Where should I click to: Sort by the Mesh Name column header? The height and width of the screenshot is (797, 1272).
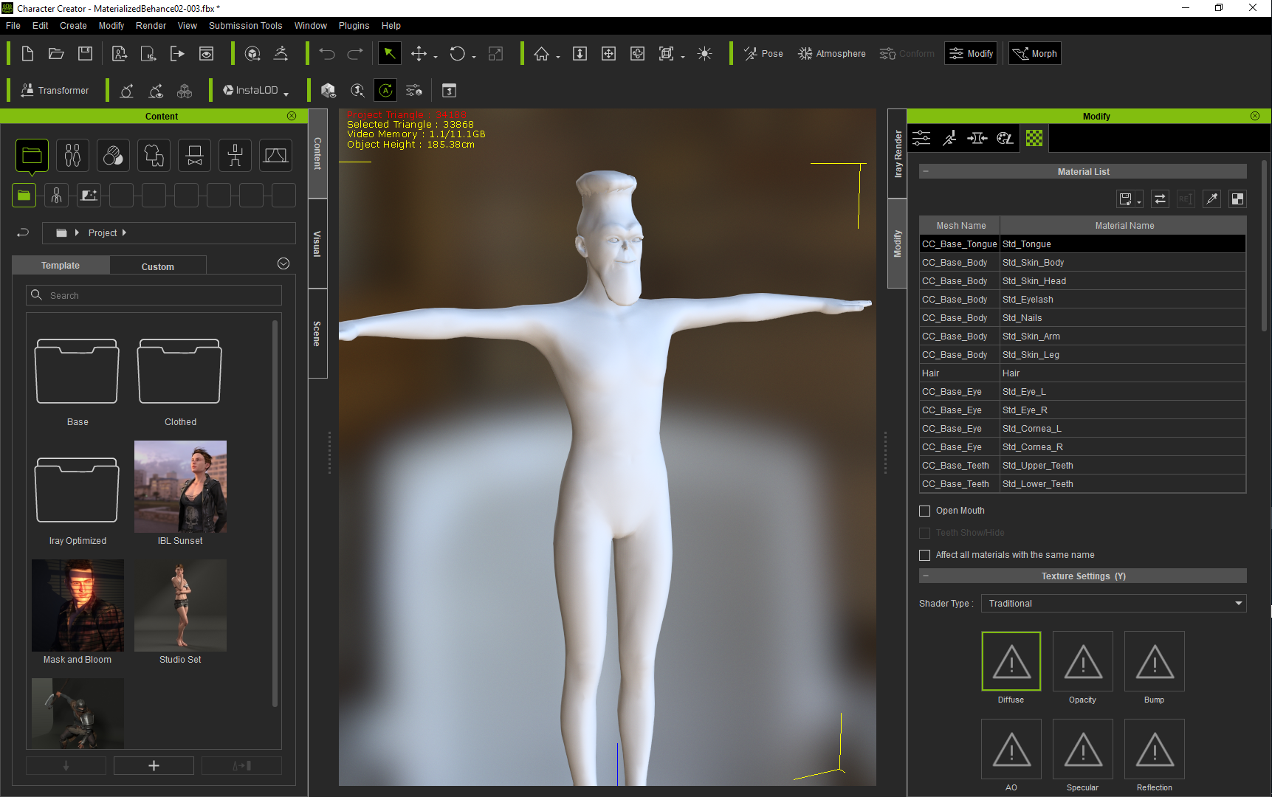click(x=960, y=226)
